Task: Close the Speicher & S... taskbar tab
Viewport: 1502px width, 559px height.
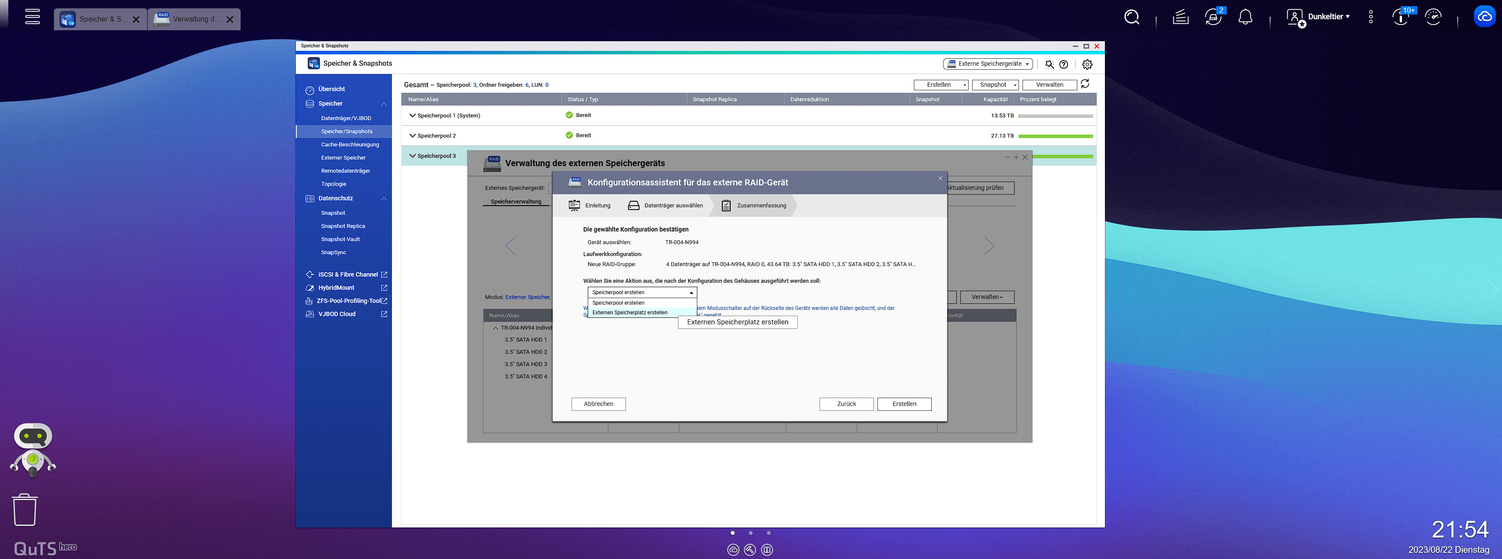Action: [136, 19]
